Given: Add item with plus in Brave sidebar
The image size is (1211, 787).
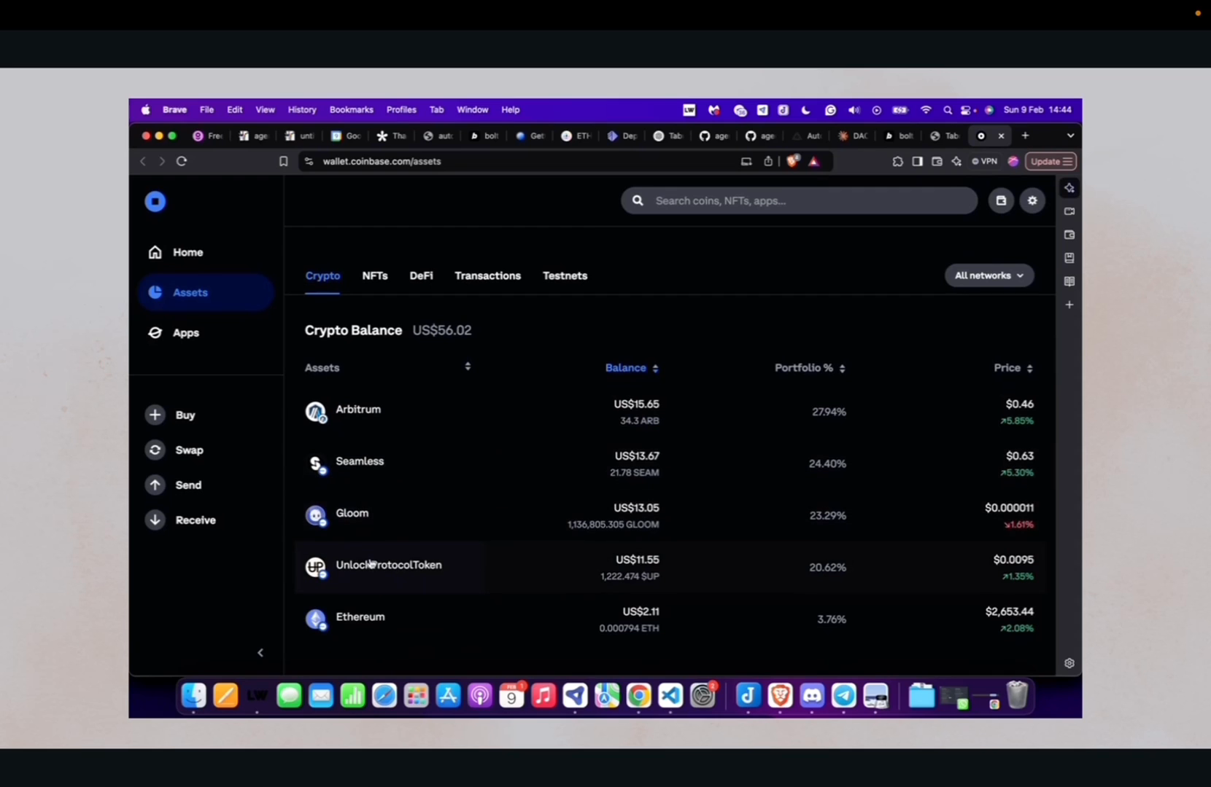Looking at the screenshot, I should (1069, 305).
